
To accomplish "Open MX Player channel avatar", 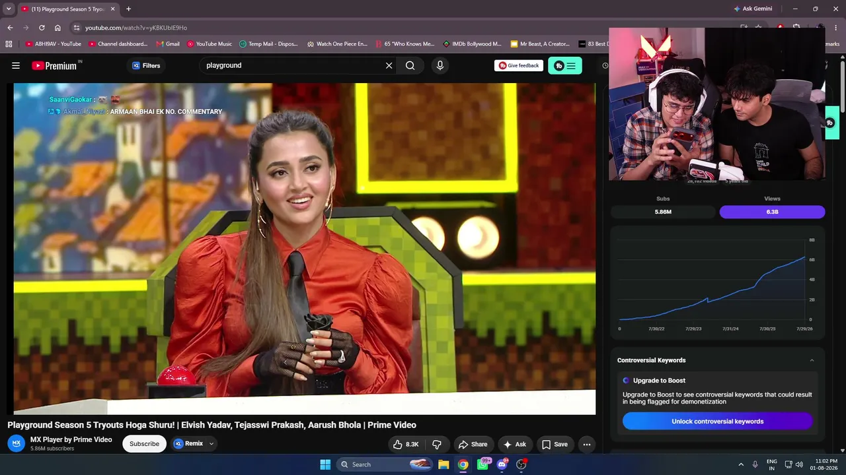I will click(x=17, y=443).
